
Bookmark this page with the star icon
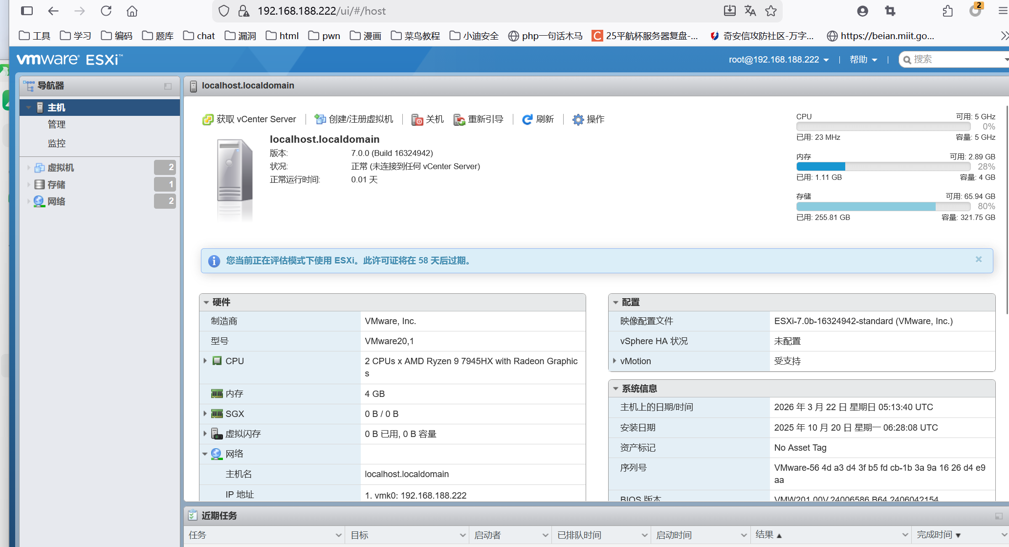click(x=771, y=11)
